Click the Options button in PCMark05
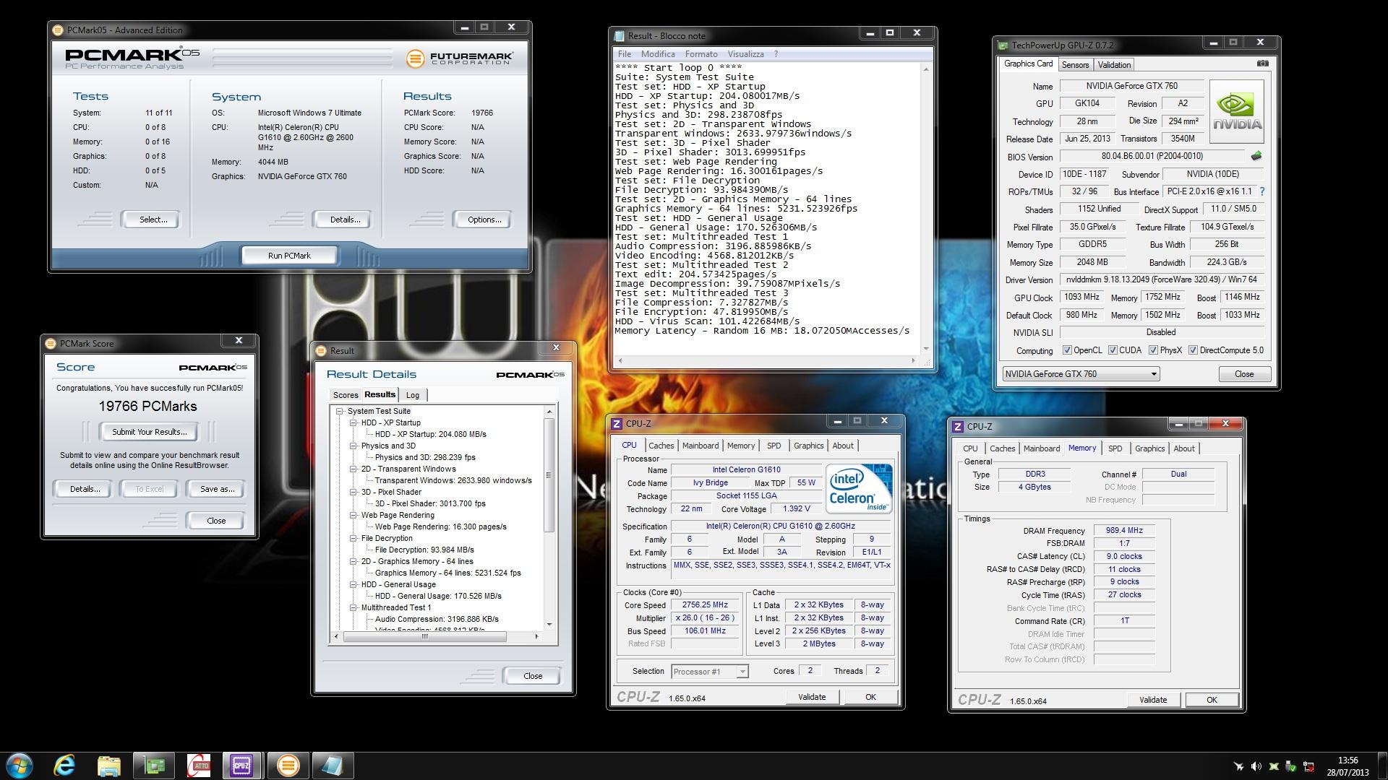 click(484, 220)
